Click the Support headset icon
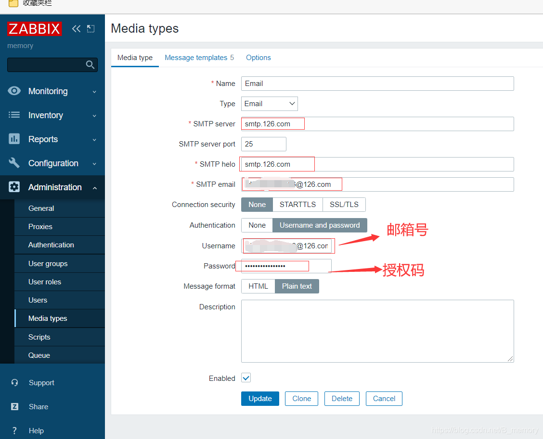543x439 pixels. click(14, 382)
